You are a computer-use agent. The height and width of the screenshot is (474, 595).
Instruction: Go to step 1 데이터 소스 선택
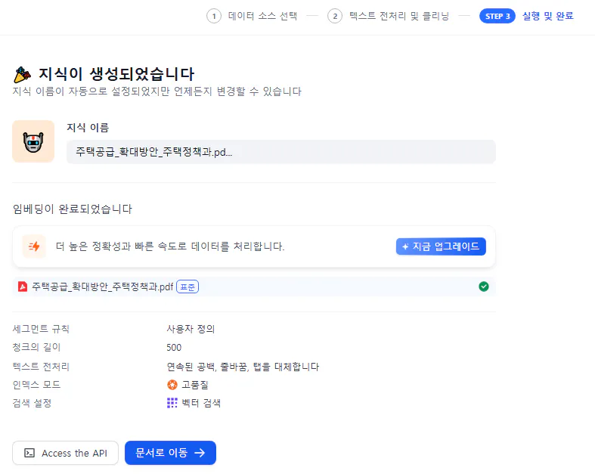pos(253,16)
